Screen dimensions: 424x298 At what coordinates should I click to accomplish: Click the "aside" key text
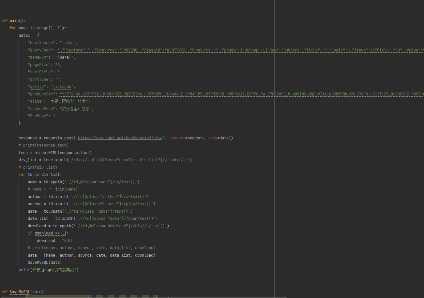tap(36, 101)
